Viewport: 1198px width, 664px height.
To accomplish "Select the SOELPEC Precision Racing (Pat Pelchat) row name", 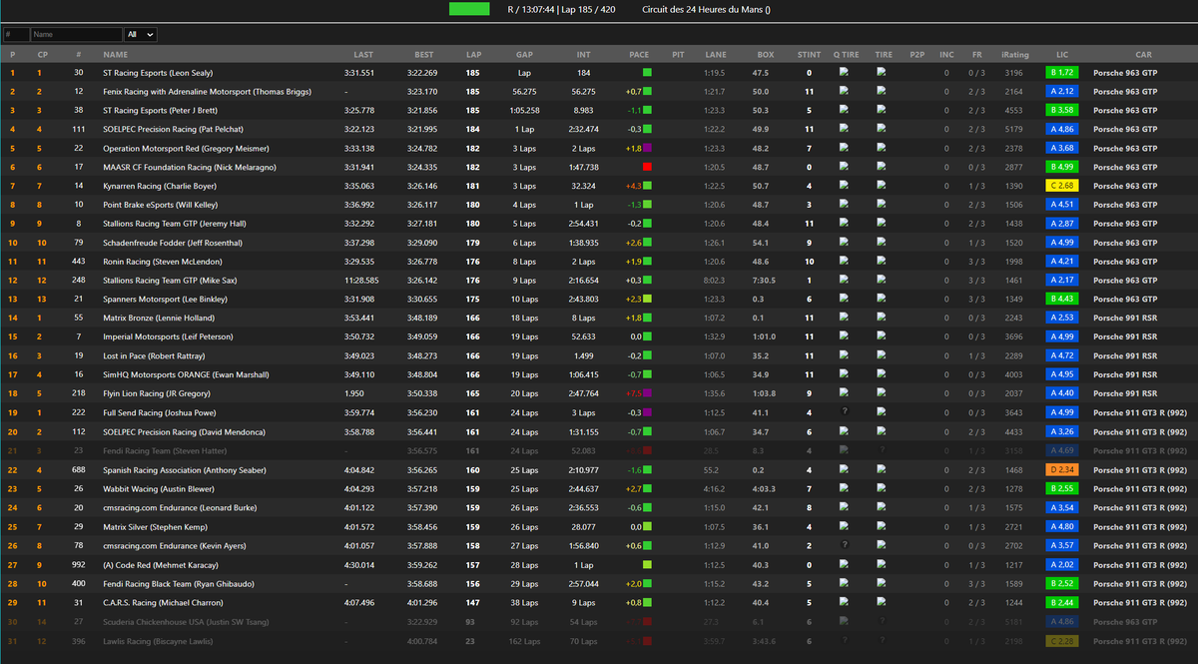I will 173,129.
